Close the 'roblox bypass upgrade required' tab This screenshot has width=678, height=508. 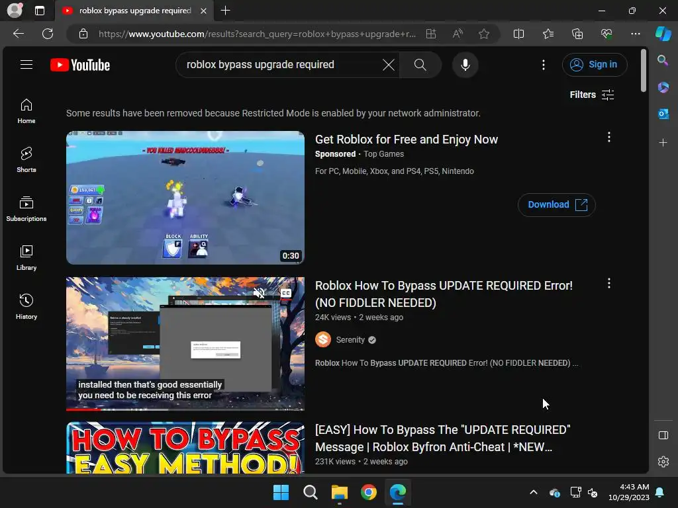pos(203,11)
